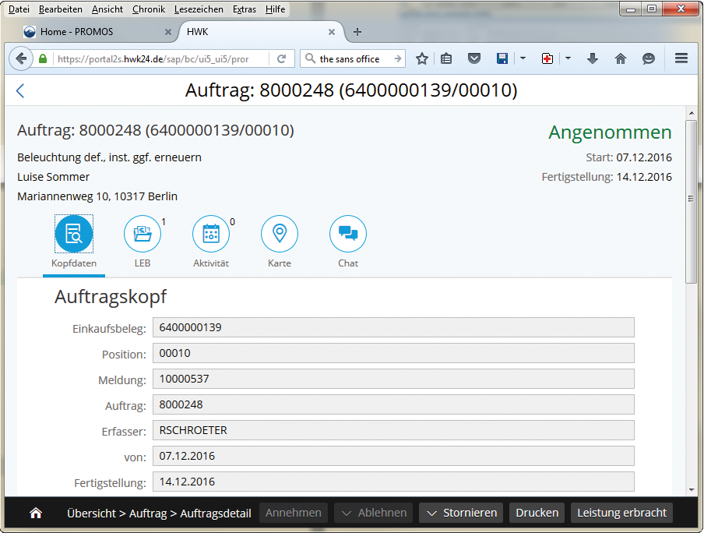Open the Pocket save icon in the toolbar

tap(473, 58)
